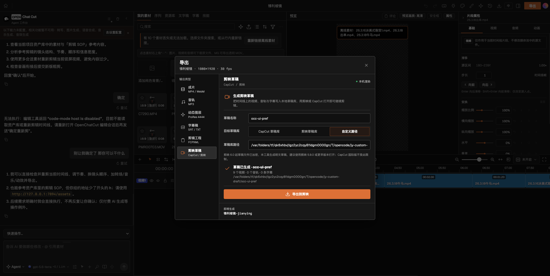Image resolution: width=550 pixels, height=276 pixels.
Task: Choose 动态图层 ProRes 4444 output type
Action: click(197, 115)
